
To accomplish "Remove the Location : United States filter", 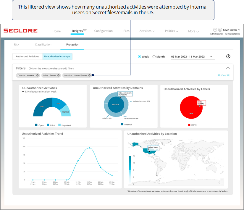I will pos(90,75).
